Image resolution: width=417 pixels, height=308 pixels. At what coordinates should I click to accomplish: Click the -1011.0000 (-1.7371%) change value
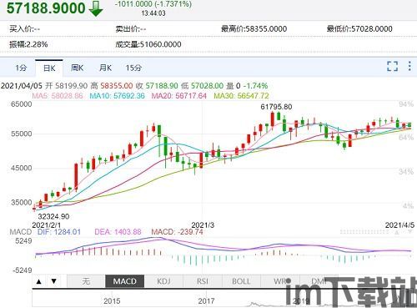pyautogui.click(x=153, y=4)
